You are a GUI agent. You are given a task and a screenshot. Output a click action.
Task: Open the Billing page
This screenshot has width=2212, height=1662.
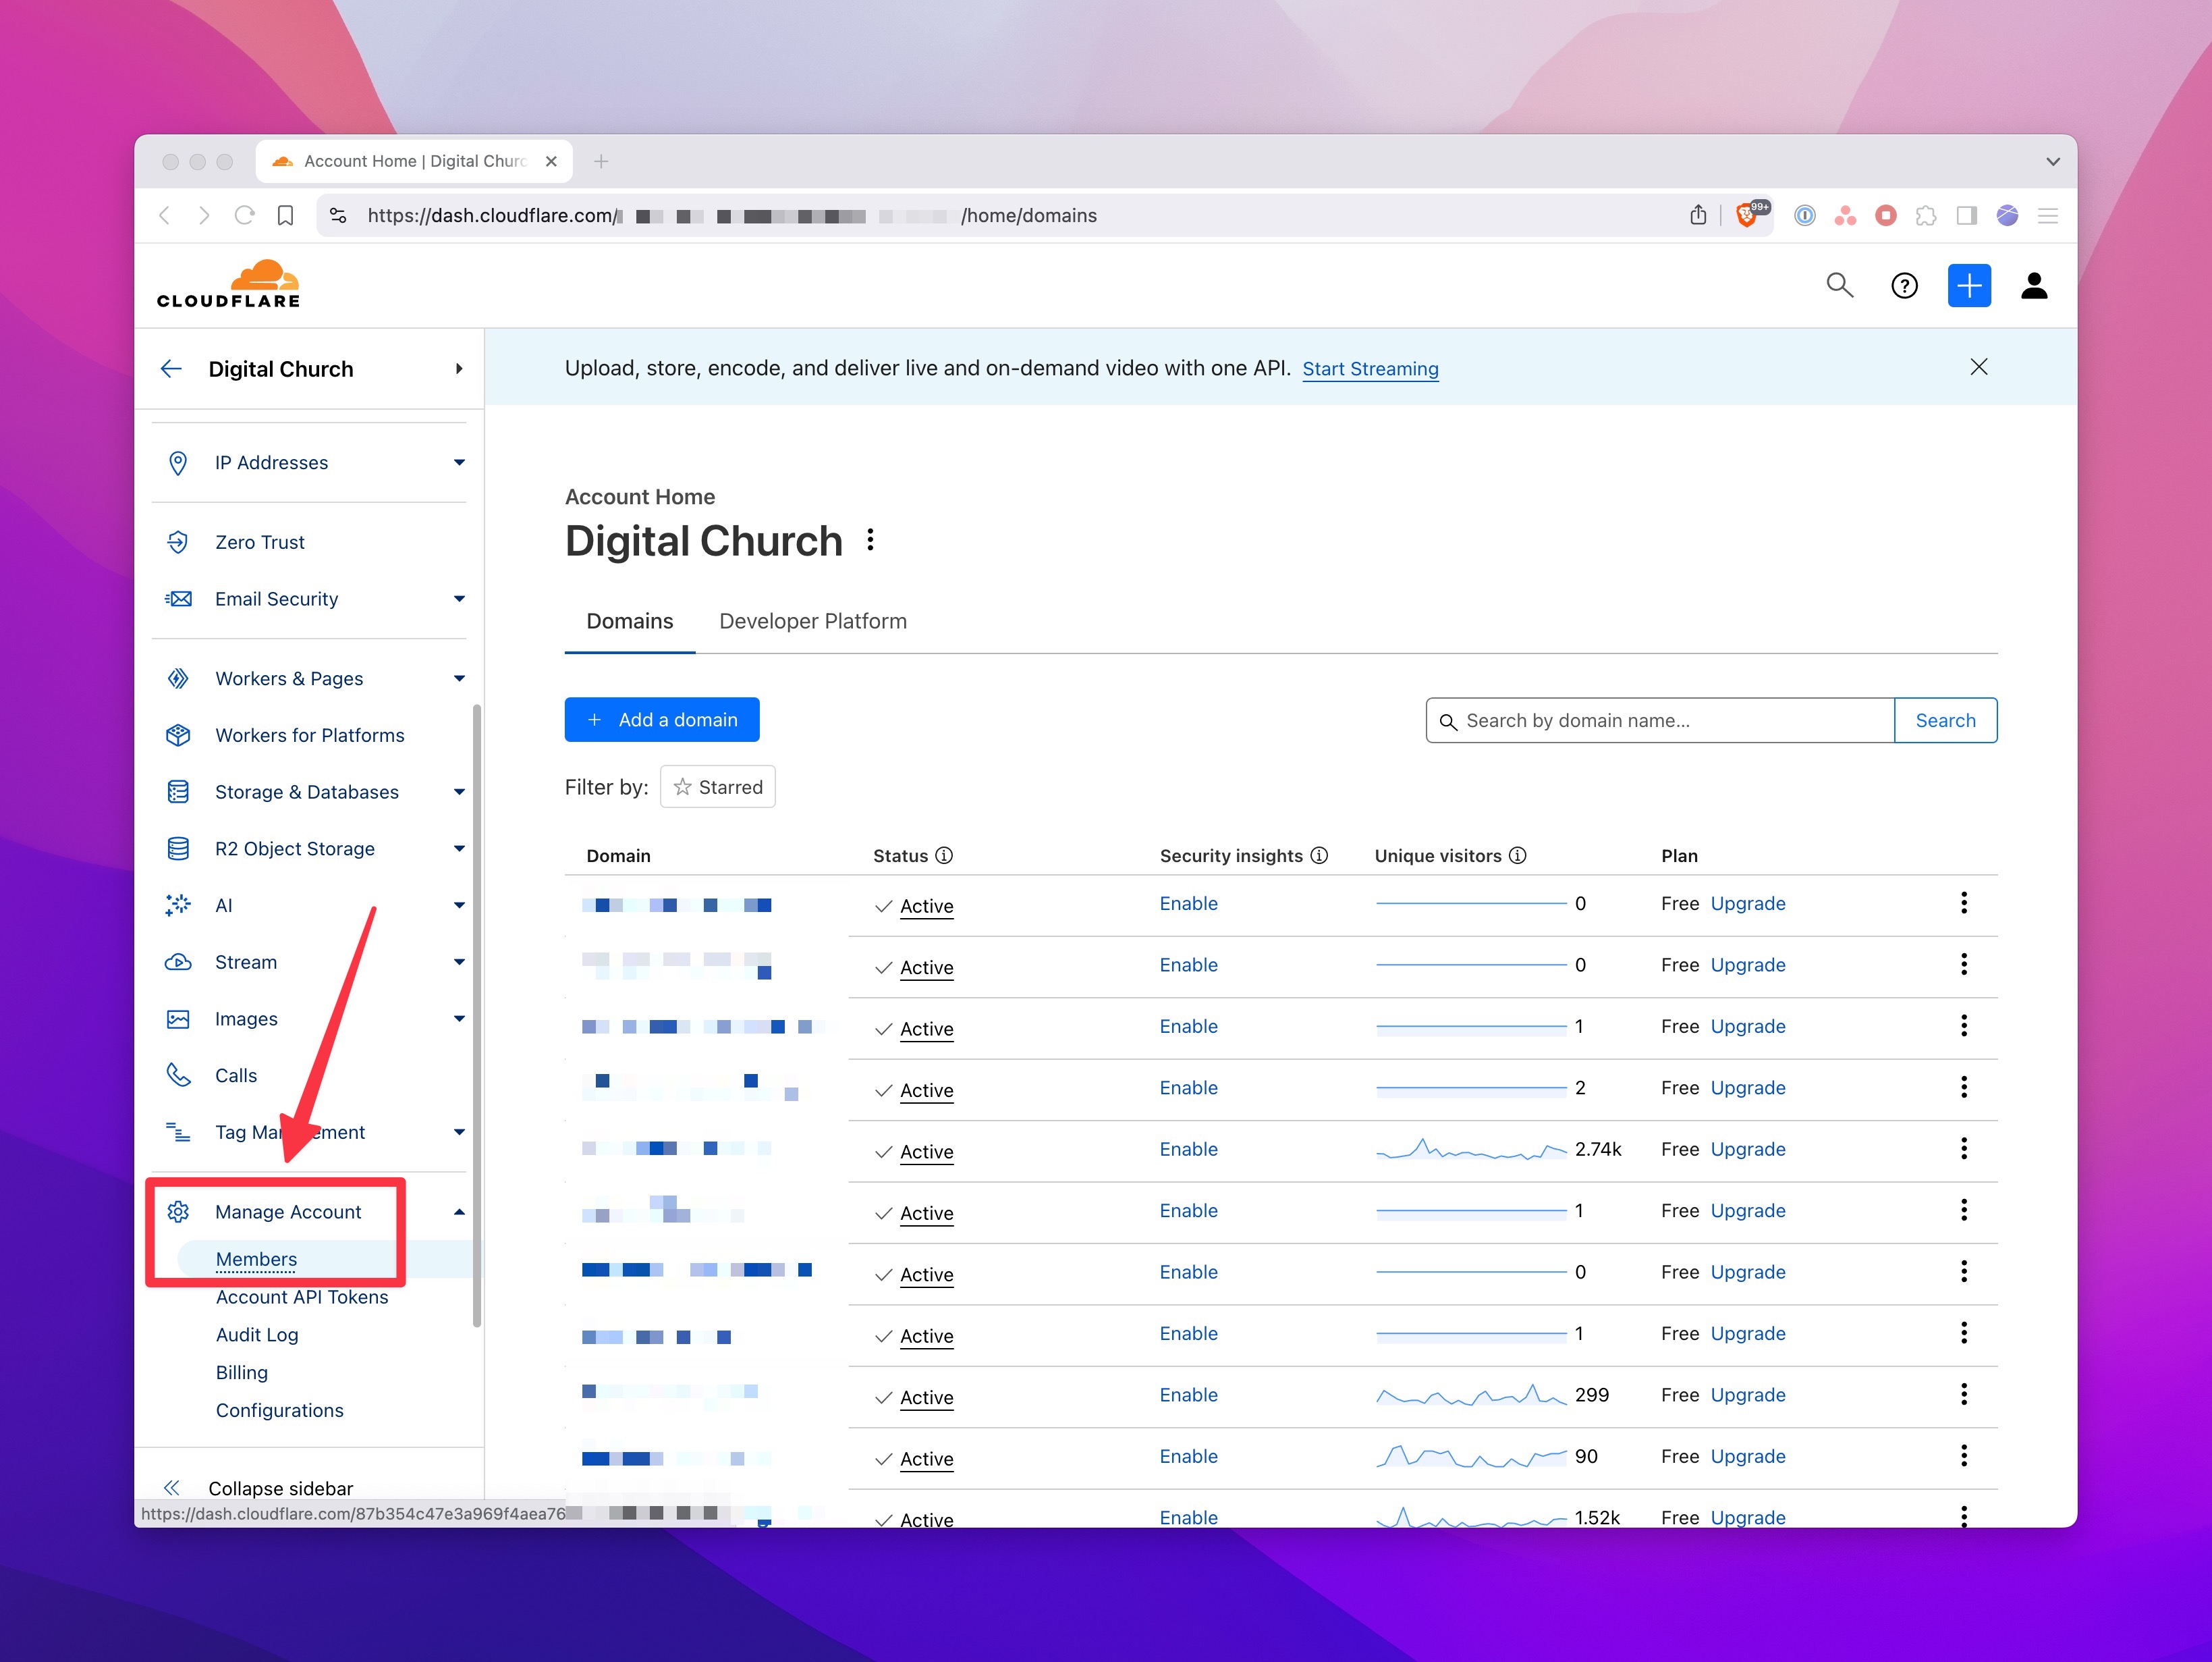[x=242, y=1373]
